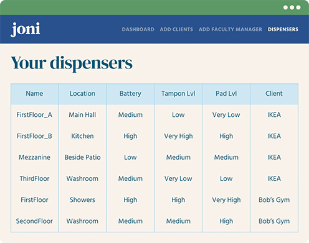Click High battery in FirstFloor_B row
The height and width of the screenshot is (243, 309).
[x=130, y=136]
